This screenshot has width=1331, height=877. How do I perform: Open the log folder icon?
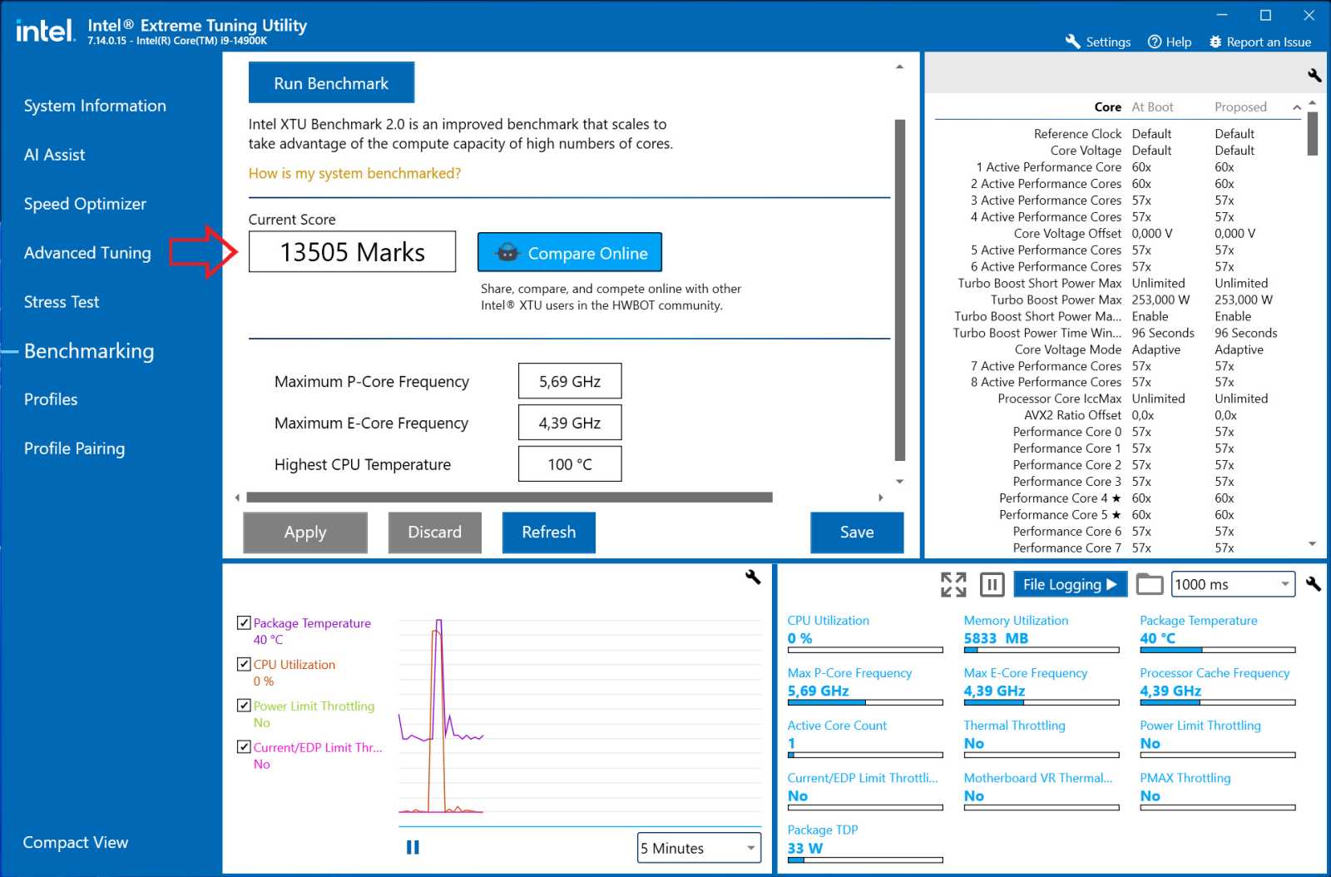[x=1150, y=584]
